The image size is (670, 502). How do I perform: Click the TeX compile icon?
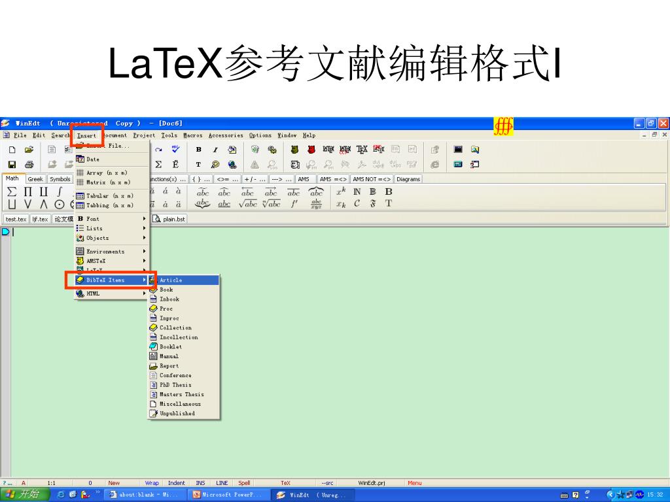pyautogui.click(x=362, y=150)
